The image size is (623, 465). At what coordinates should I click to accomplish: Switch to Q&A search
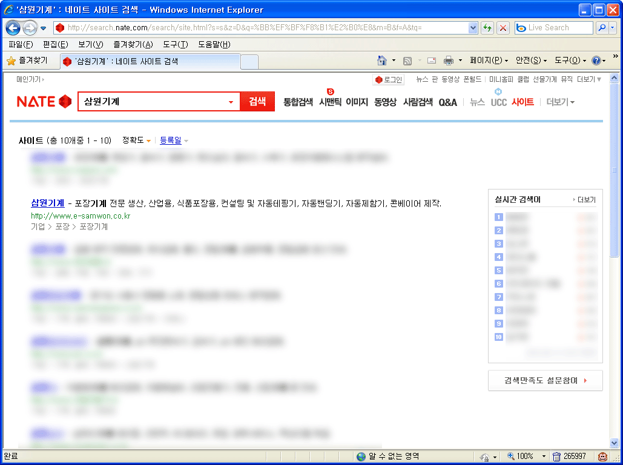point(448,102)
